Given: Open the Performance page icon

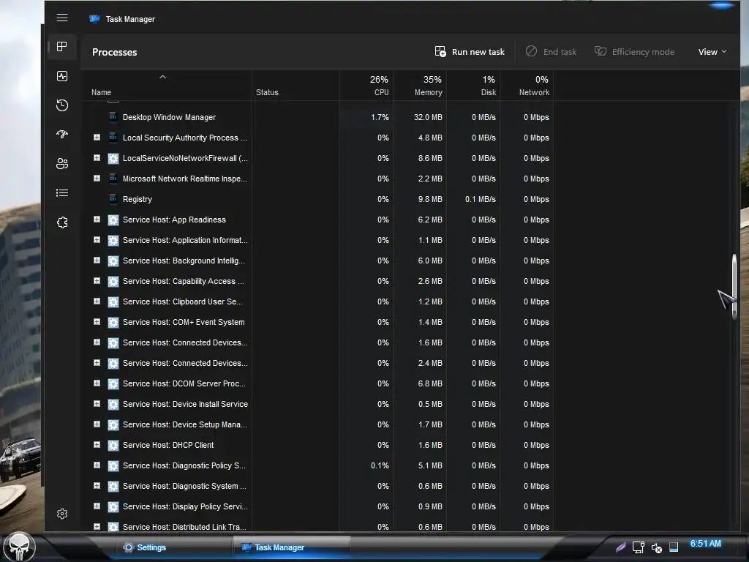Looking at the screenshot, I should [62, 76].
